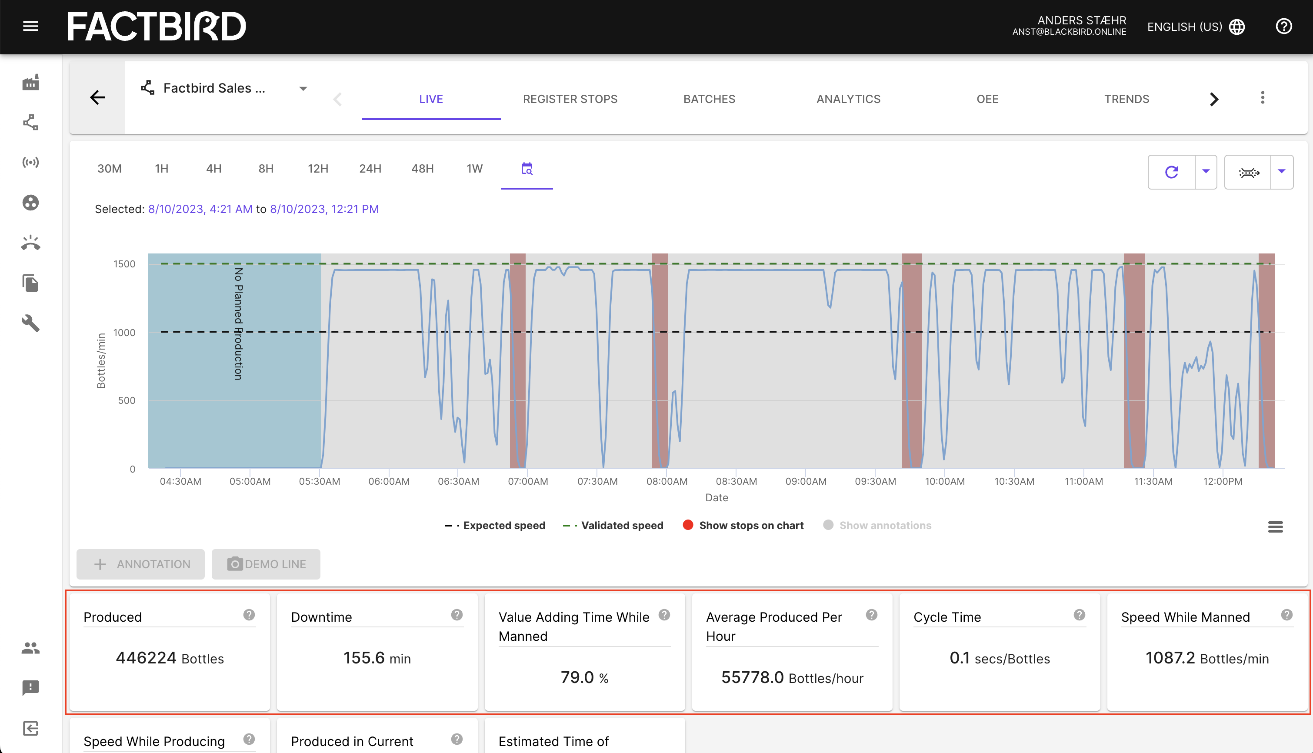Open the wrench maintenance sidebar icon

(30, 323)
